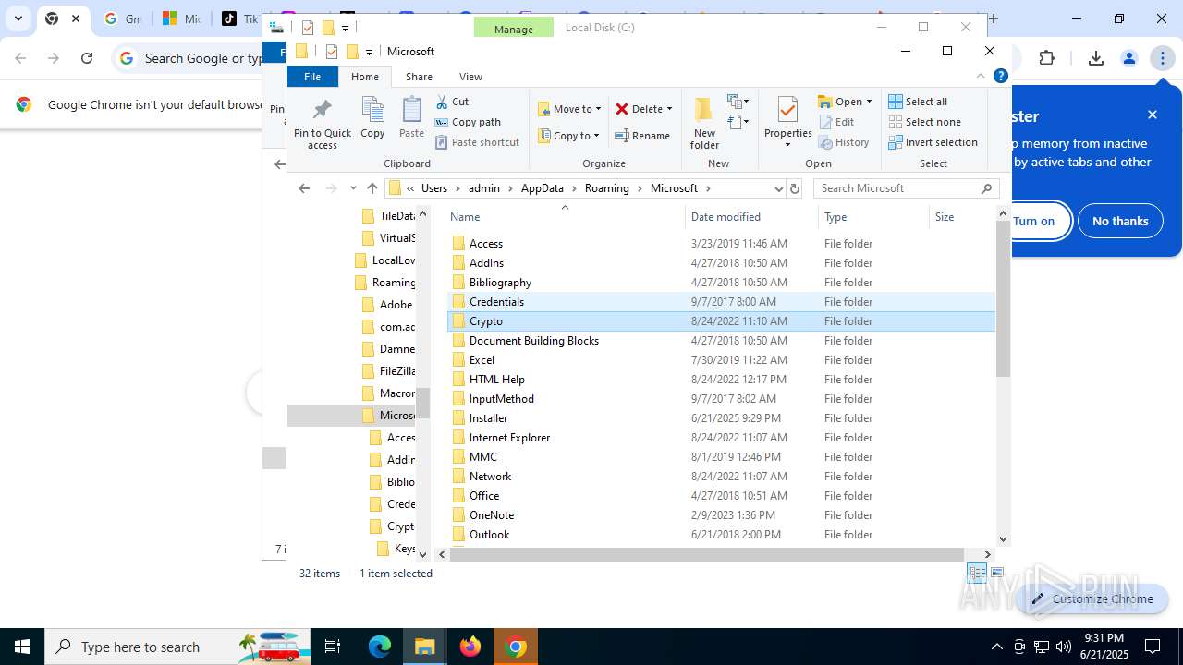The width and height of the screenshot is (1183, 665).
Task: Create a New folder from ribbon
Action: (704, 122)
